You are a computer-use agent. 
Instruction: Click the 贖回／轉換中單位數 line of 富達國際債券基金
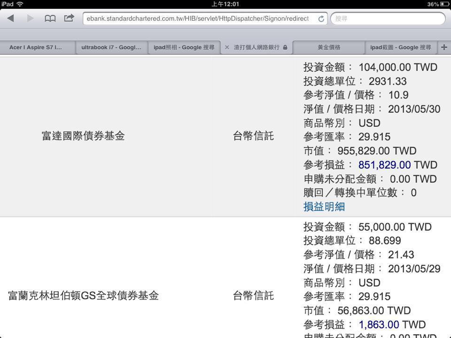(360, 193)
